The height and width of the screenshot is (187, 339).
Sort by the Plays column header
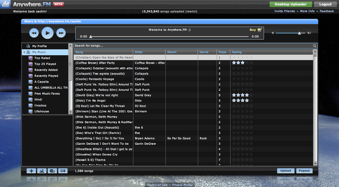(223, 52)
